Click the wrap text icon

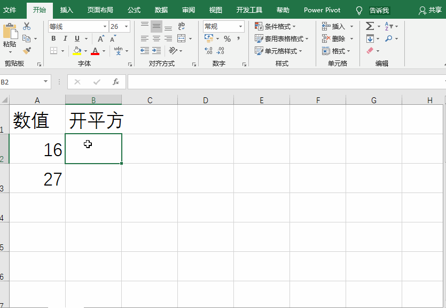(182, 26)
